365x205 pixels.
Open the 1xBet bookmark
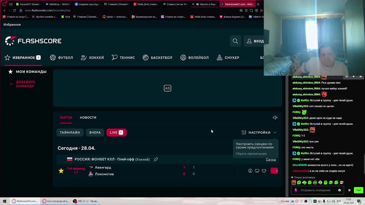pyautogui.click(x=256, y=17)
